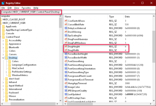Open the View menu
The height and width of the screenshot is (106, 156).
pyautogui.click(x=17, y=8)
